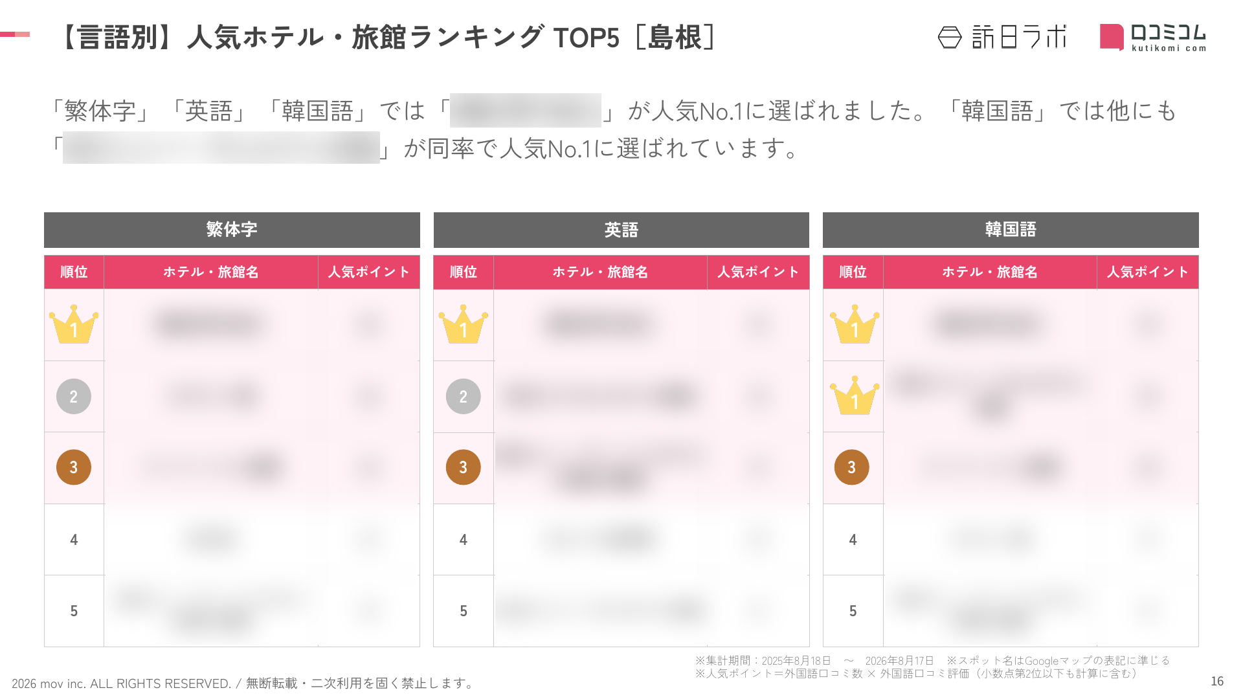Click the bronze rank 3 badge in 韓国語 table
Image resolution: width=1243 pixels, height=699 pixels.
coord(852,467)
